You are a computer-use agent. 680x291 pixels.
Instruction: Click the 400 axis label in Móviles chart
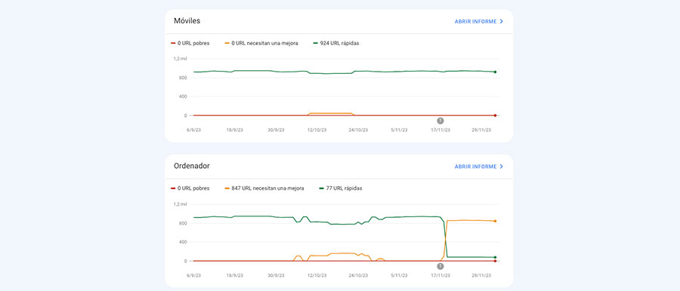pos(183,96)
